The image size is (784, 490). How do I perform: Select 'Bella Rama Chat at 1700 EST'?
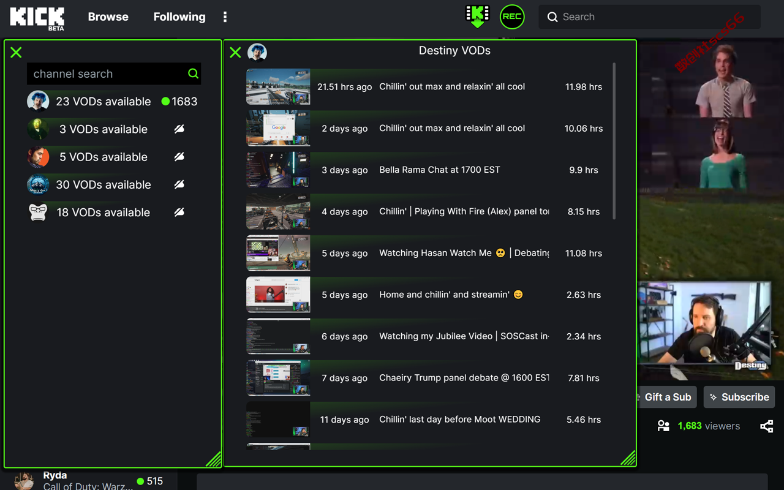click(440, 170)
